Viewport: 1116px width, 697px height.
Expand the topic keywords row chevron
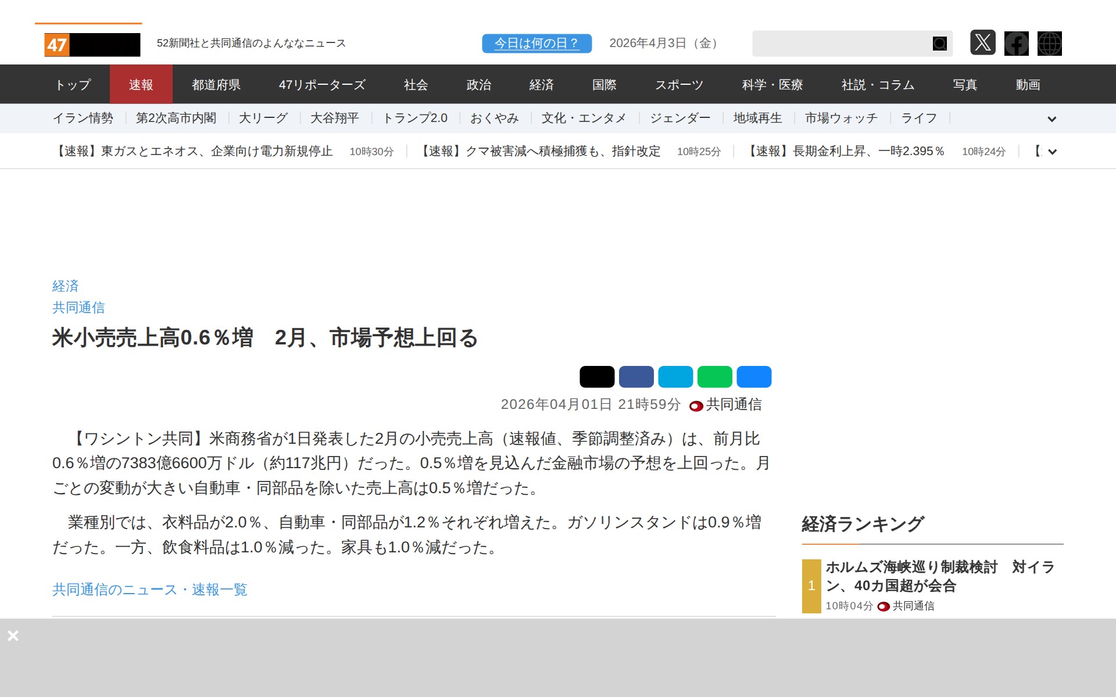click(1051, 119)
